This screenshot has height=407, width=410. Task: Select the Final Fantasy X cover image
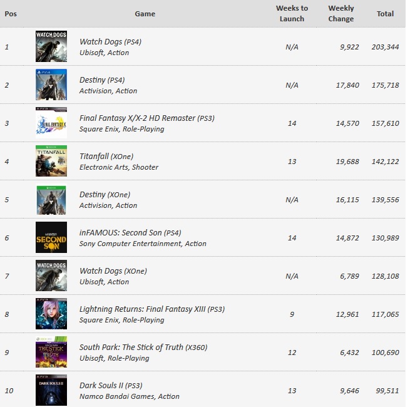click(x=51, y=123)
